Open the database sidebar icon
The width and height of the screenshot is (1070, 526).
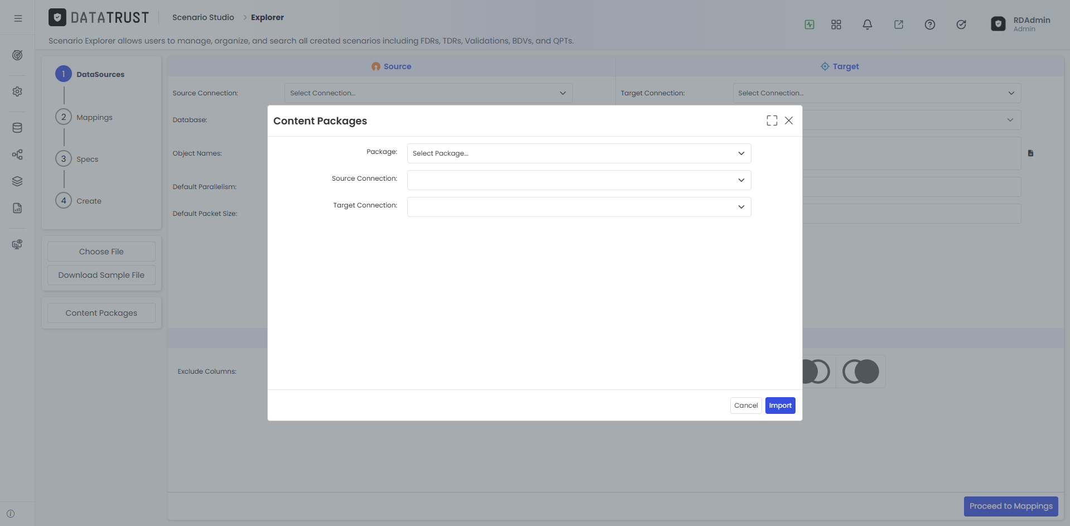tap(17, 128)
